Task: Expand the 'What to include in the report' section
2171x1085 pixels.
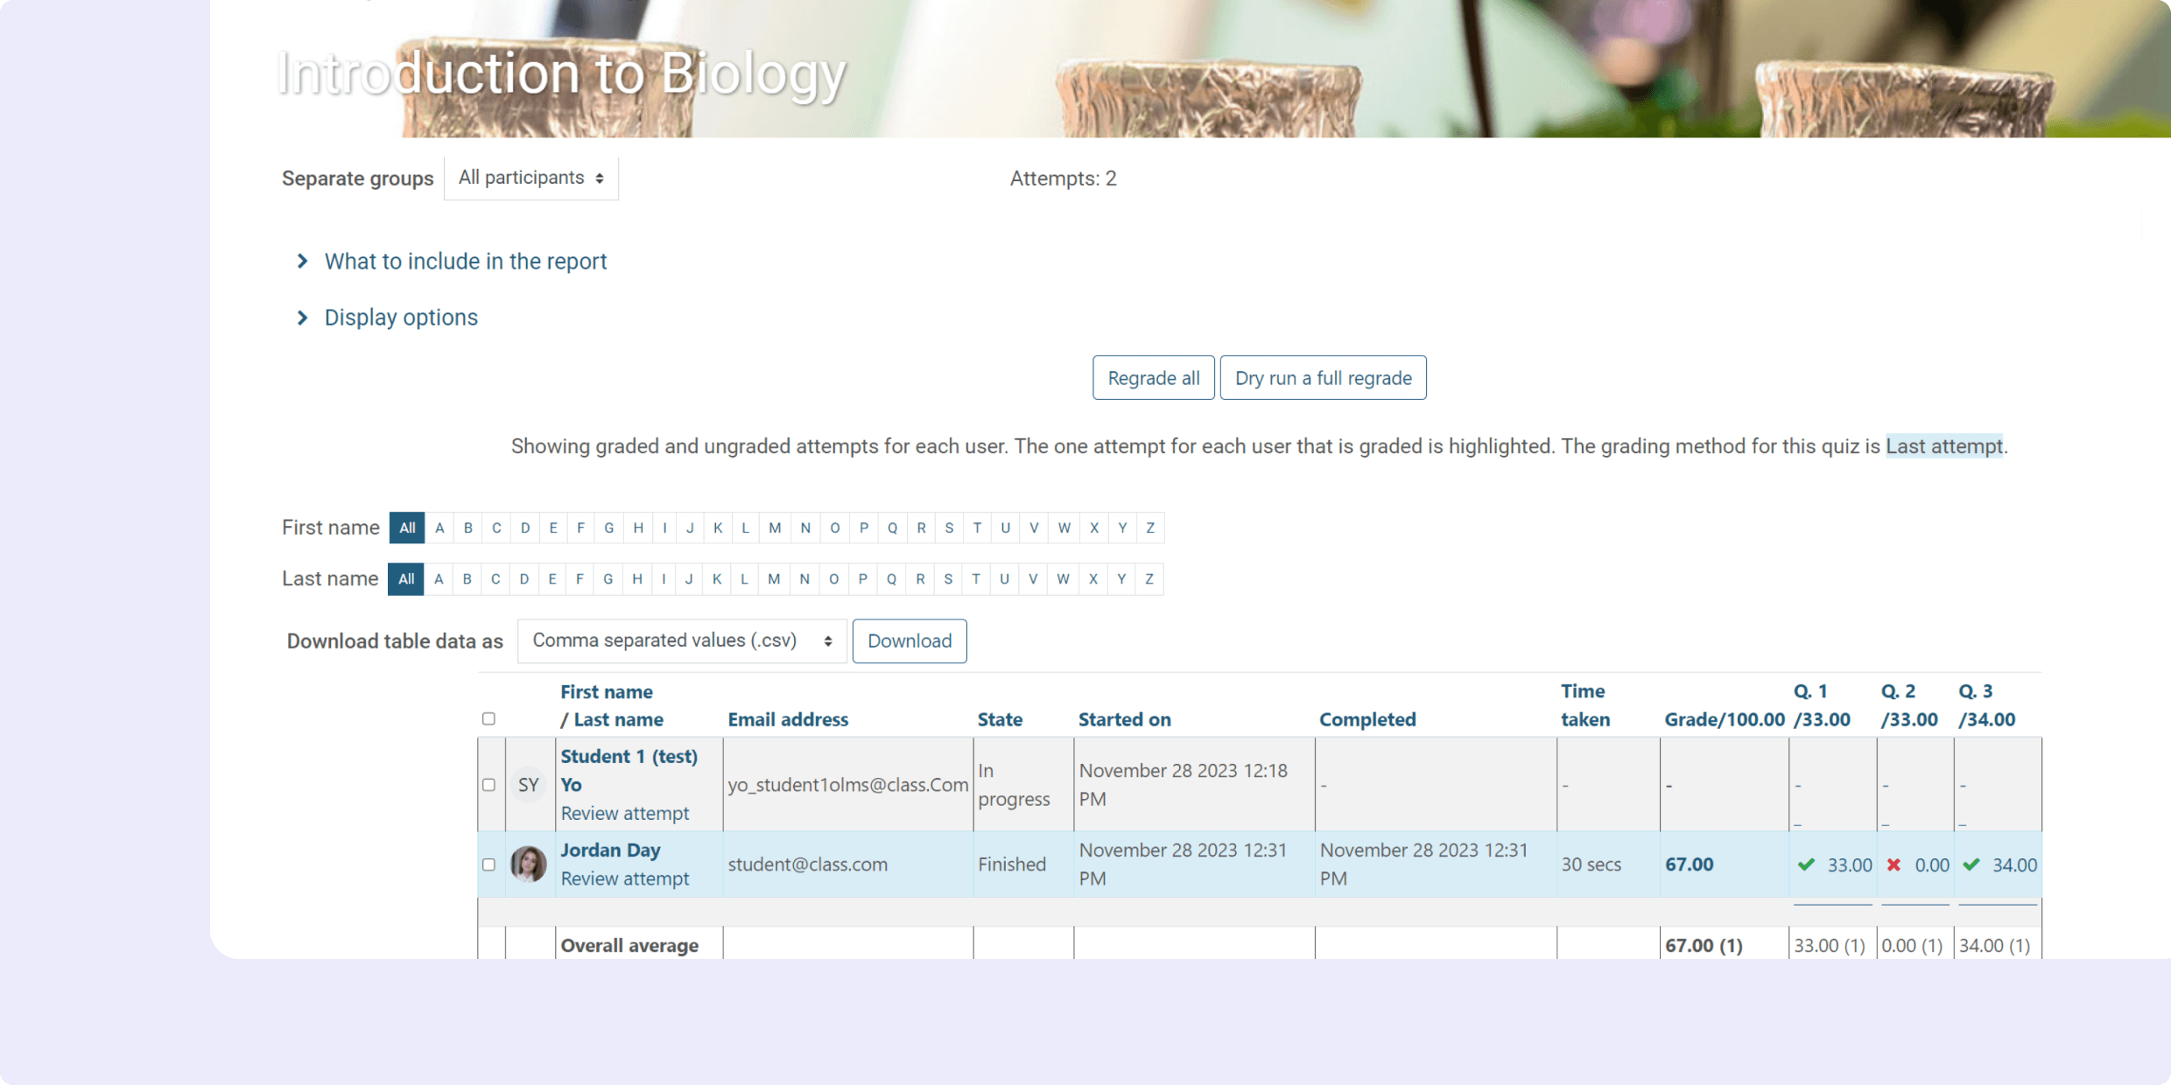Action: coord(465,261)
